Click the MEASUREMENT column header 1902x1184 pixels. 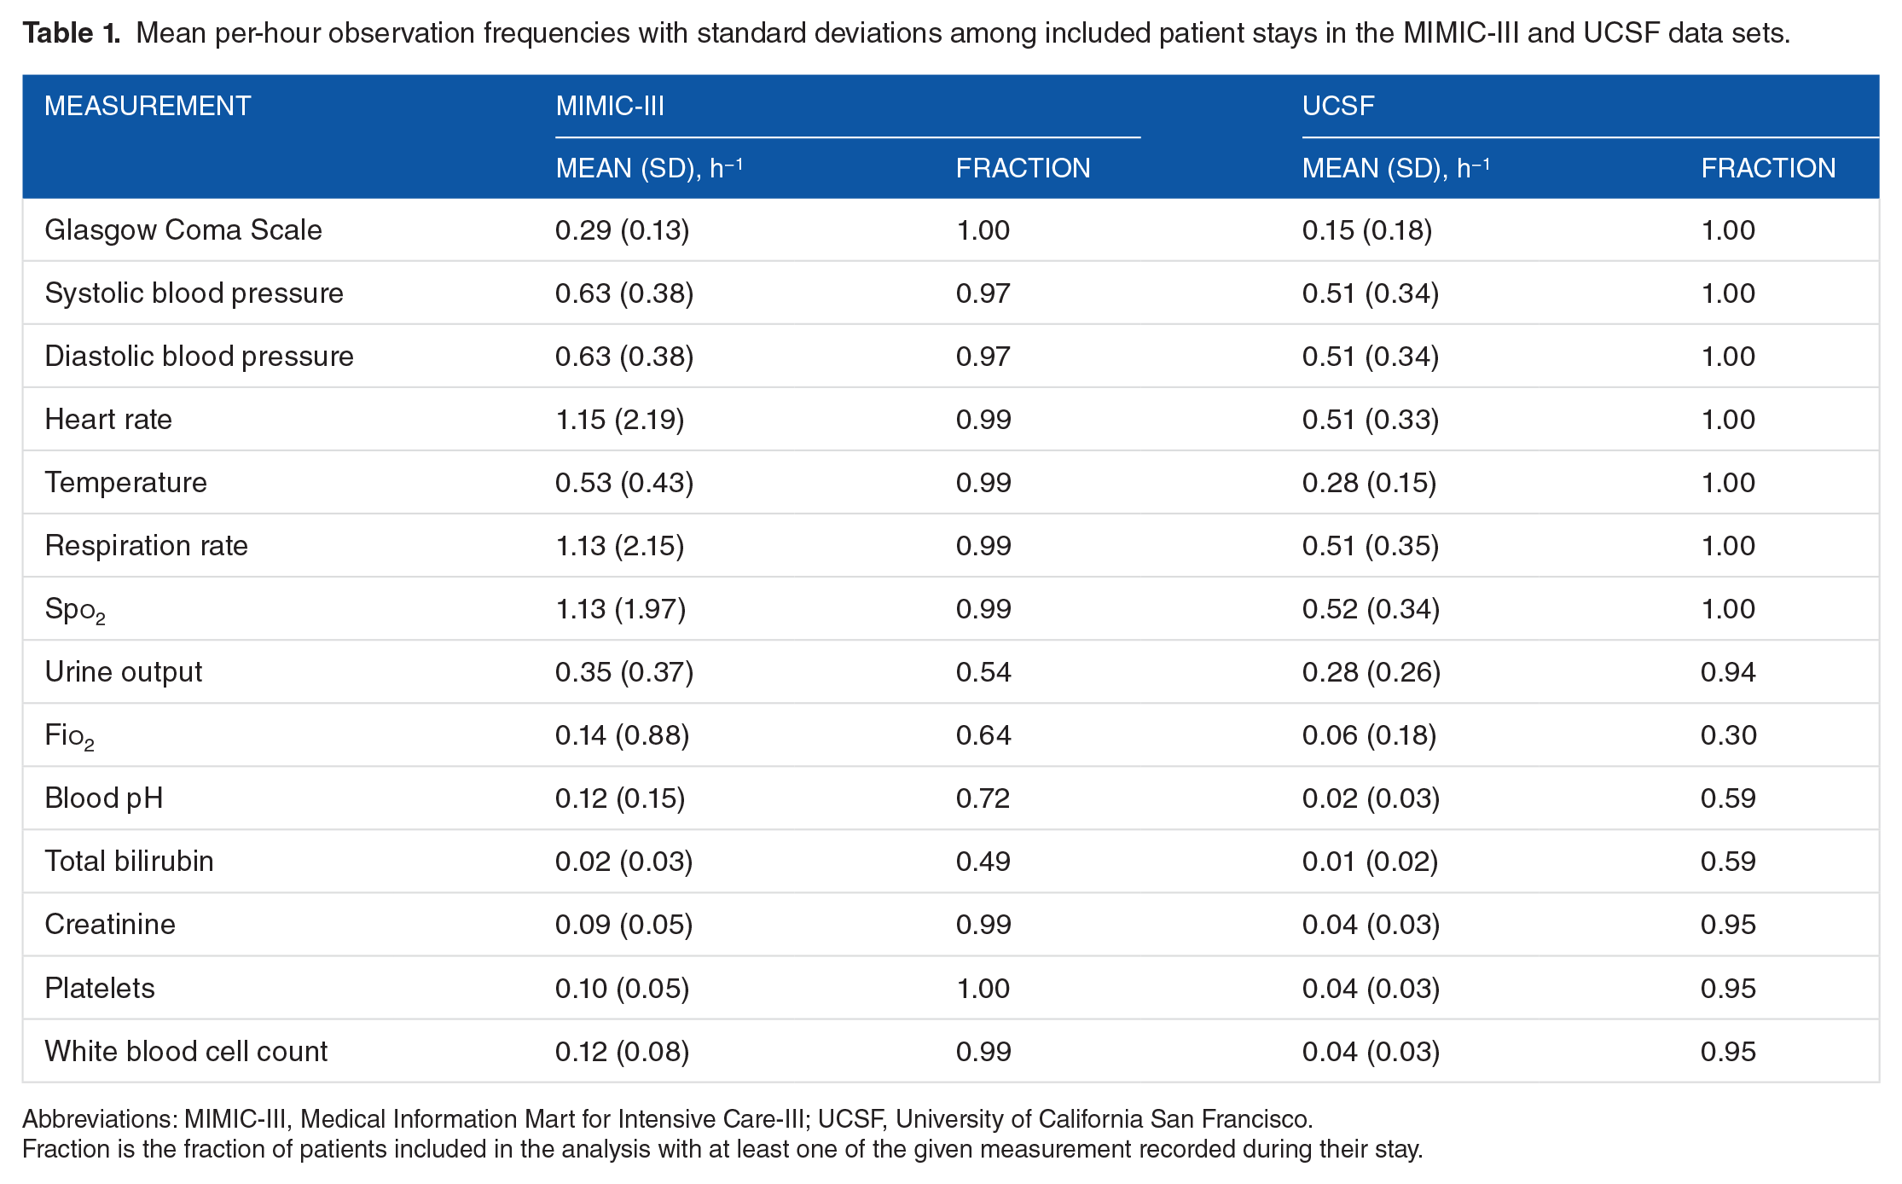(x=148, y=106)
